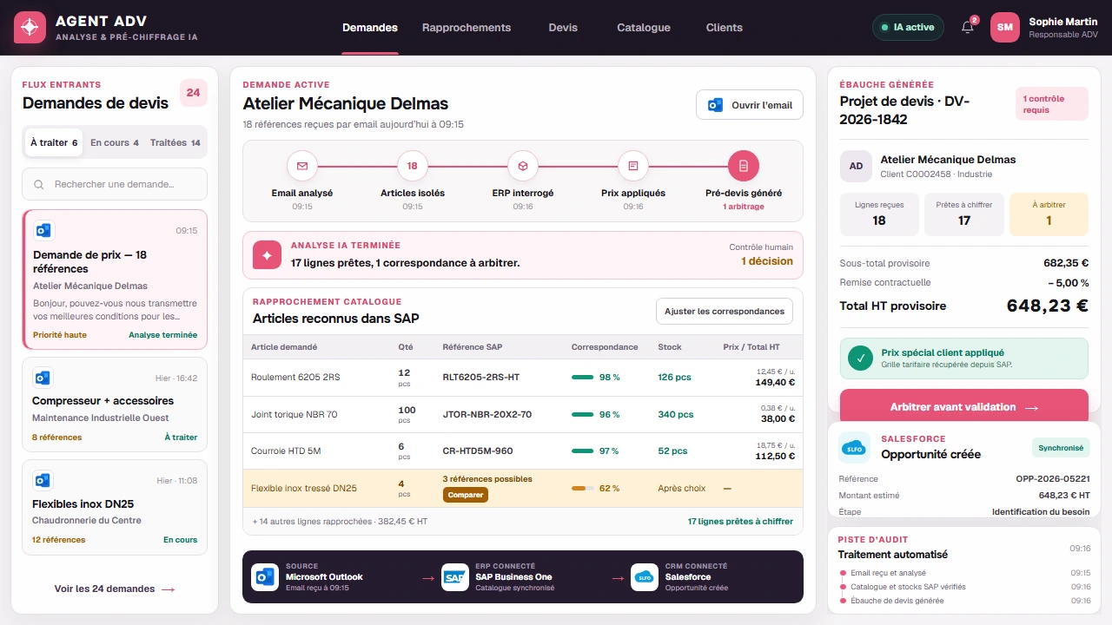Click Sophie Martin user name
This screenshot has height=625, width=1112.
pos(1063,22)
